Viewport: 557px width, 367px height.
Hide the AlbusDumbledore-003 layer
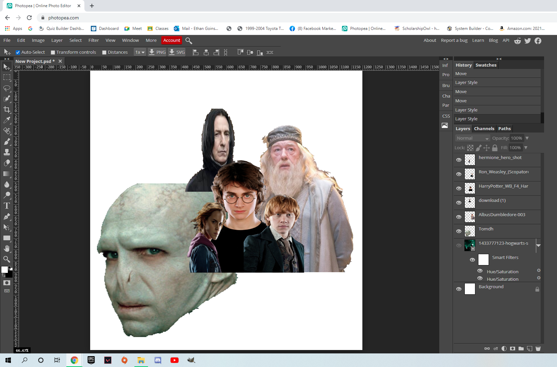click(459, 217)
